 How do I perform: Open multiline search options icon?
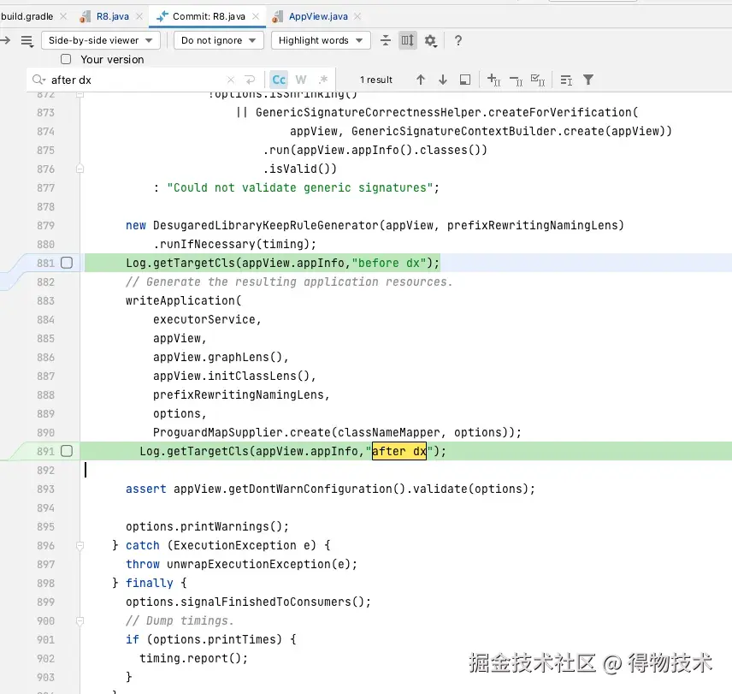pyautogui.click(x=566, y=80)
